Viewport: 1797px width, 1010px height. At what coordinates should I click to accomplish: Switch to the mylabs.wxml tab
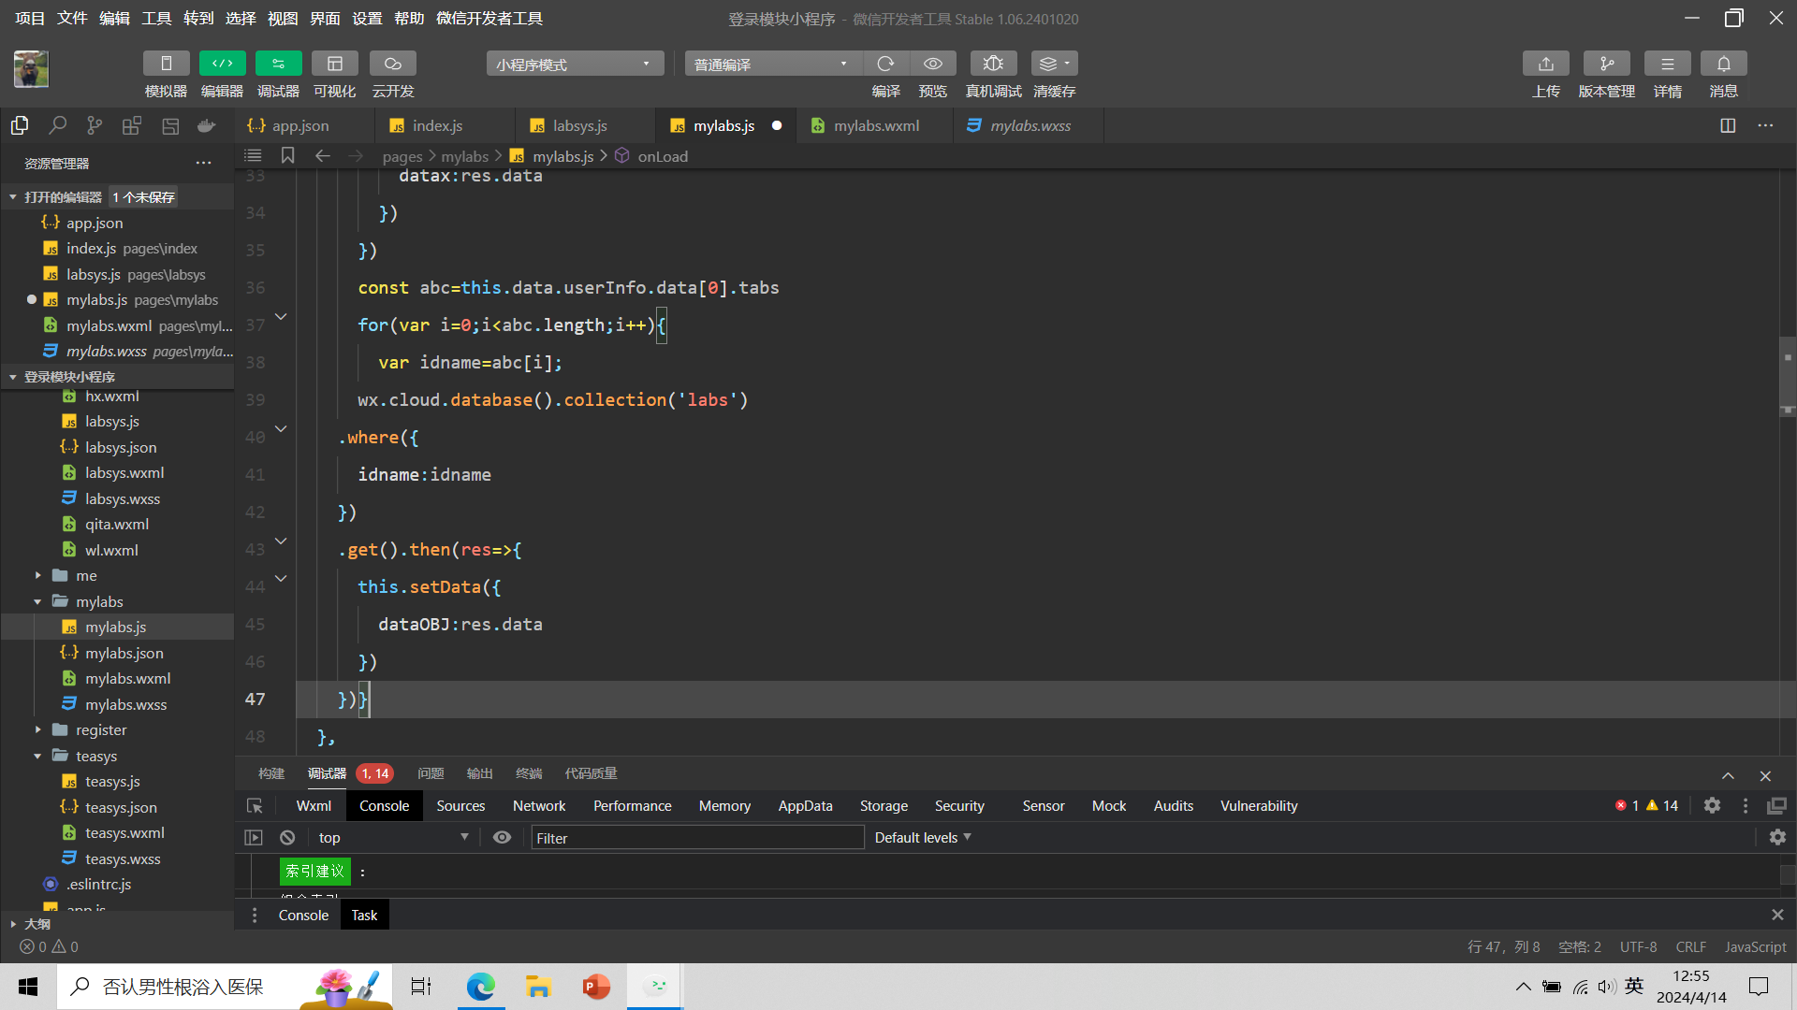[876, 125]
